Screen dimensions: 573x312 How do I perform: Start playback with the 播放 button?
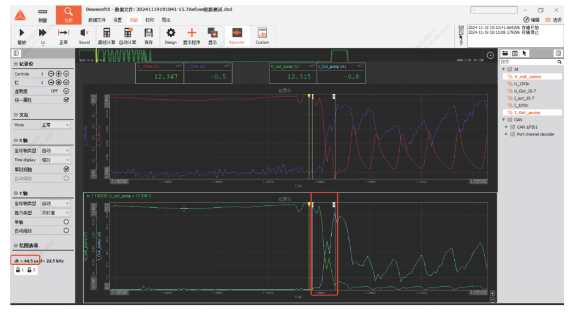(21, 36)
